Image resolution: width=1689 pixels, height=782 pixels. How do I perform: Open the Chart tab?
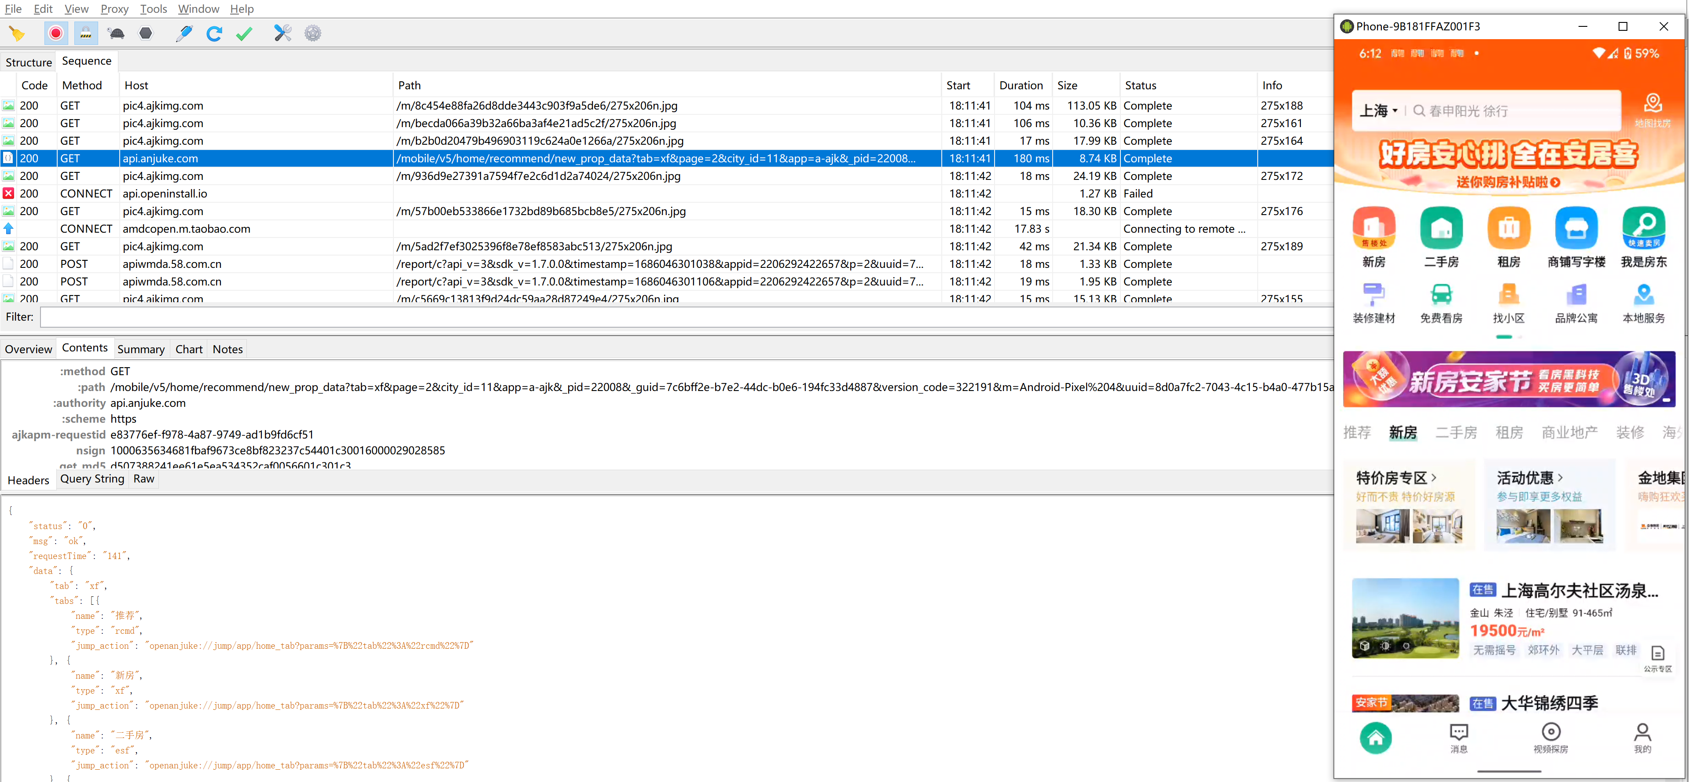point(189,349)
